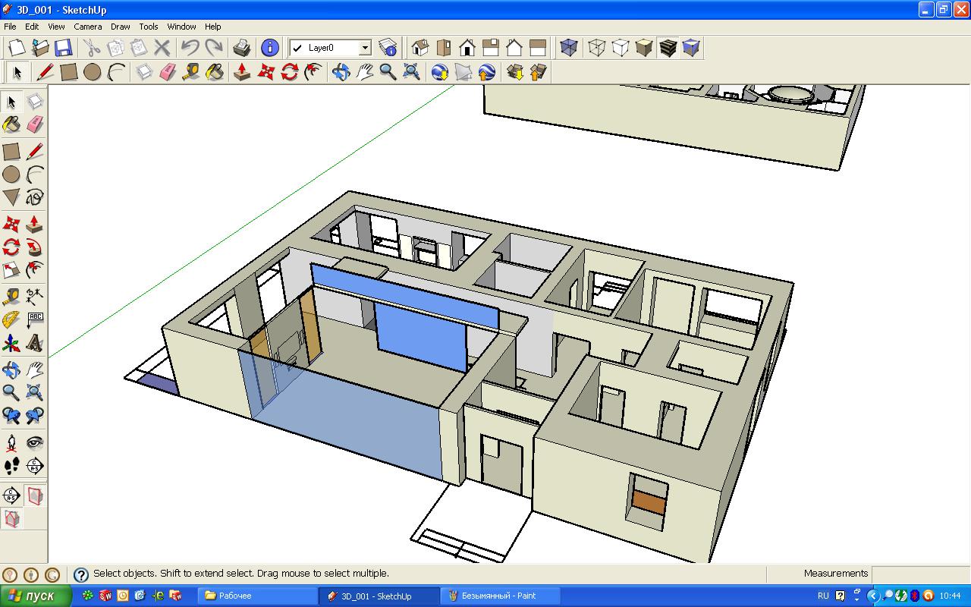
Task: Switch to Iso view house icon
Action: [420, 48]
